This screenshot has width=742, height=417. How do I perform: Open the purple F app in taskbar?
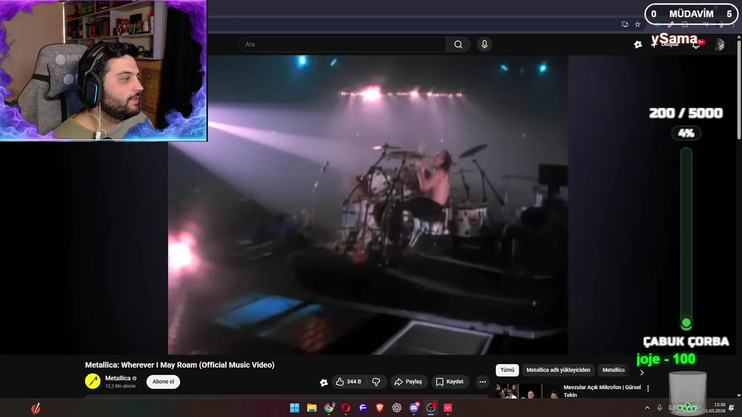(363, 408)
